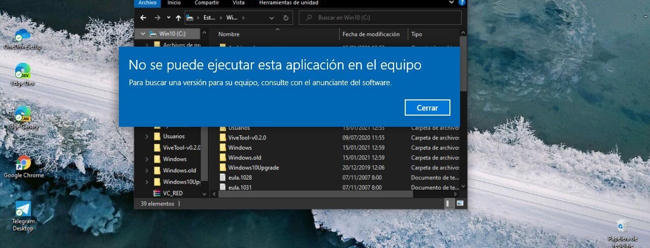650x248 pixels.
Task: Select the Edge Canary desktop shortcut
Action: [22, 116]
